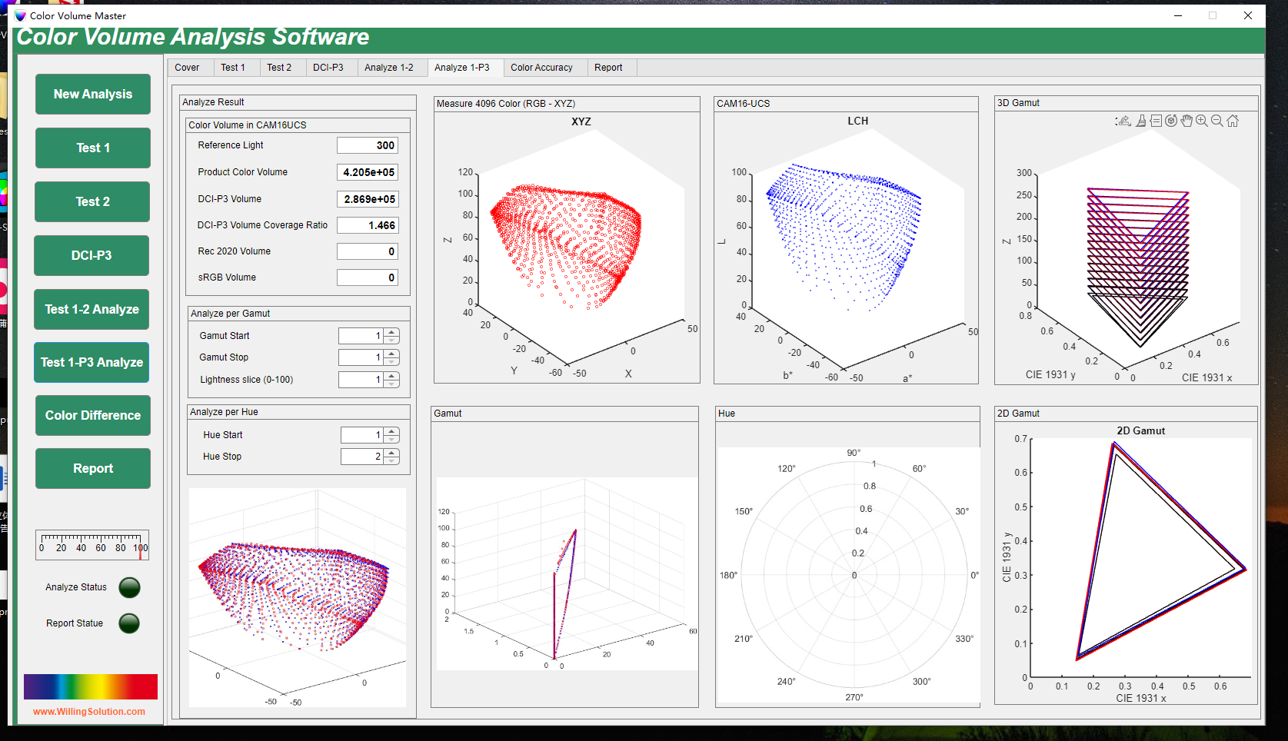Image resolution: width=1288 pixels, height=741 pixels.
Task: Click the Report Statue indicator lamp
Action: 129,623
